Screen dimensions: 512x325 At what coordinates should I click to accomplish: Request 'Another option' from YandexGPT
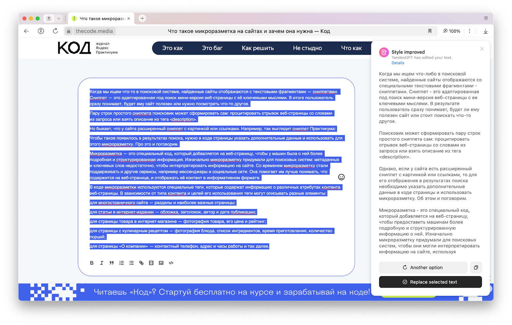point(423,267)
